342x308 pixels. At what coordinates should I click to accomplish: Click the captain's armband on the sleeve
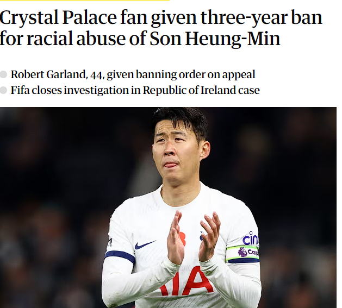coord(242,253)
